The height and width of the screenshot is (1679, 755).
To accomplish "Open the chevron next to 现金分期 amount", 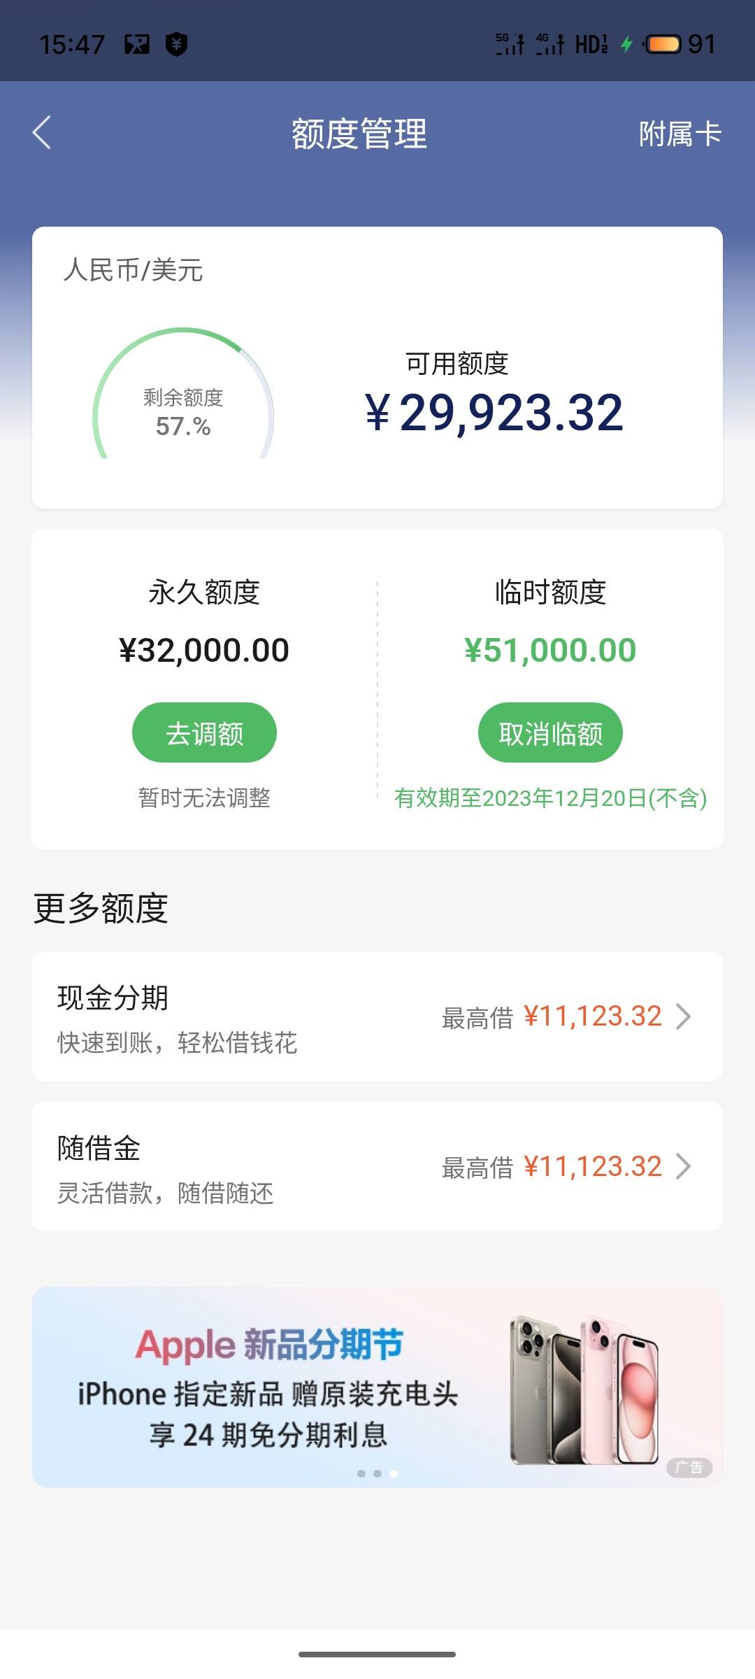I will point(684,1016).
